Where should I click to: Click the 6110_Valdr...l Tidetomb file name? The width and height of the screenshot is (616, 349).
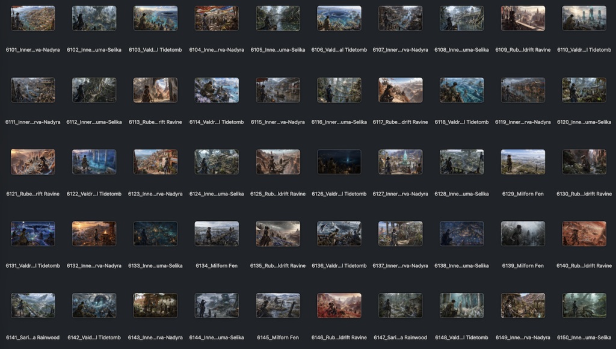click(584, 50)
